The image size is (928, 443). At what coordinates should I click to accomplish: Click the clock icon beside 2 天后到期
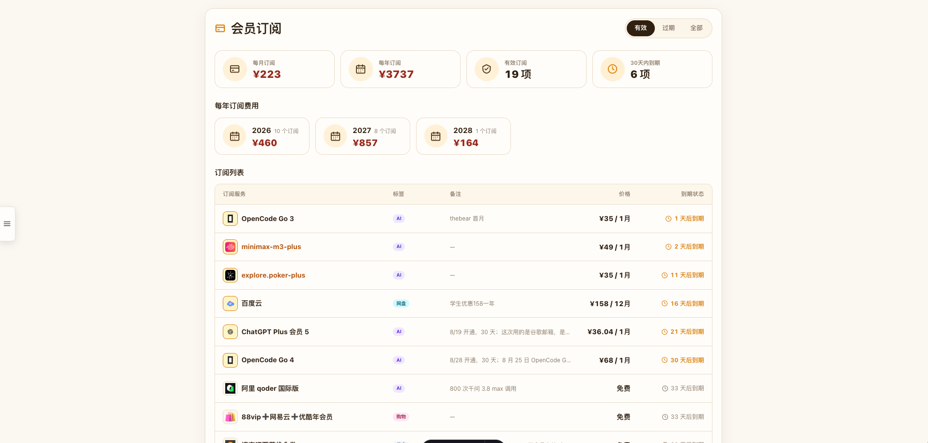[x=668, y=247]
